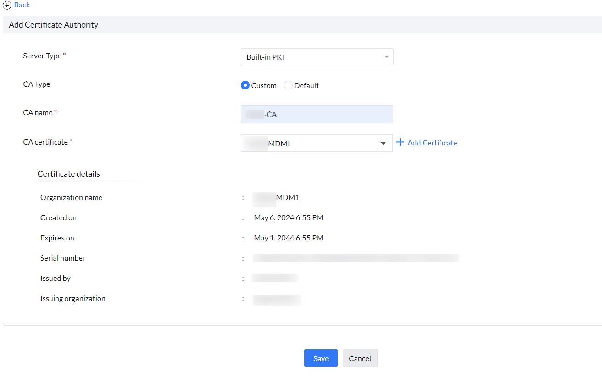Click the Add Certificate link
602x379 pixels.
[432, 143]
